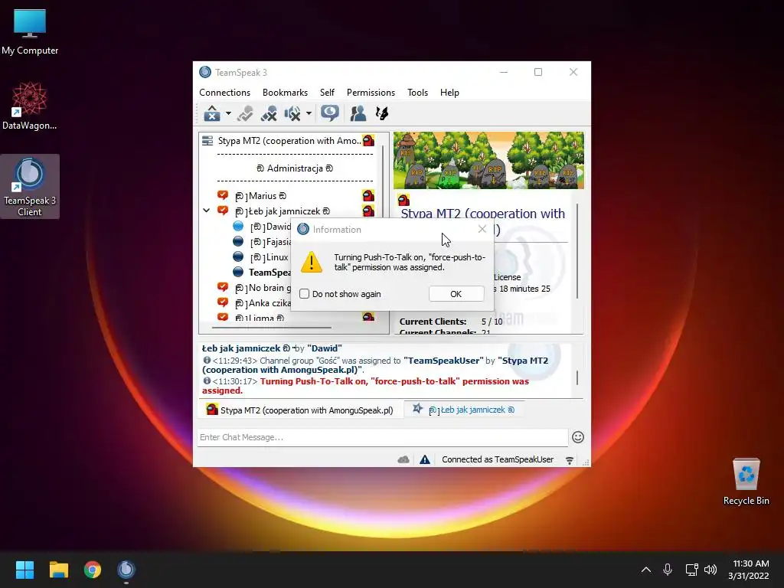Switch to the Łeb jak jamniczek channel chat tab
This screenshot has height=588, width=784.
point(465,410)
